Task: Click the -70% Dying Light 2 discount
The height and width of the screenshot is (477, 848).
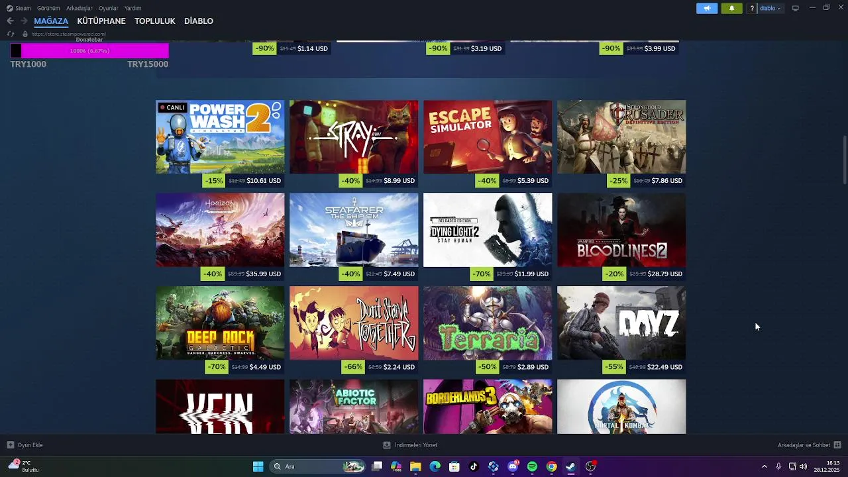Action: 482,274
